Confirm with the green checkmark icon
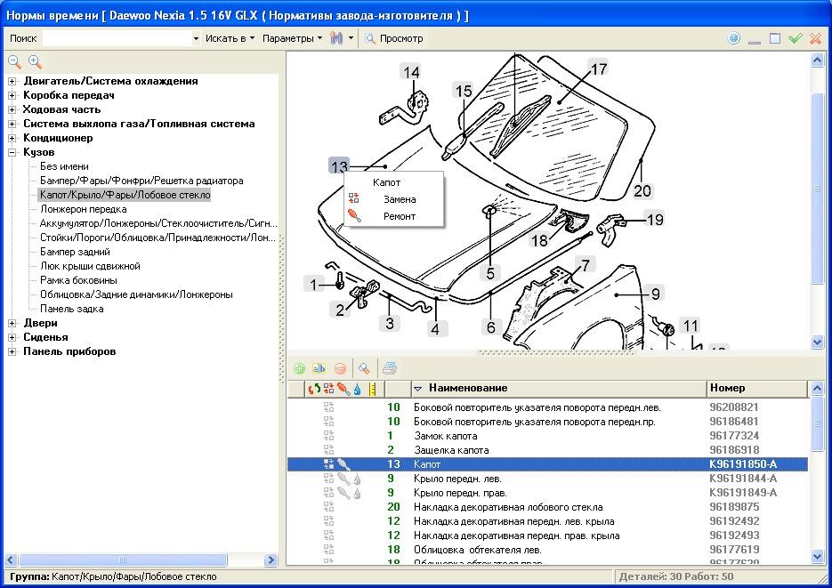 795,38
